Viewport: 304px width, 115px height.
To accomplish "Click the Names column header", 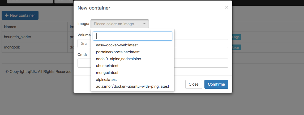I will click(10, 27).
